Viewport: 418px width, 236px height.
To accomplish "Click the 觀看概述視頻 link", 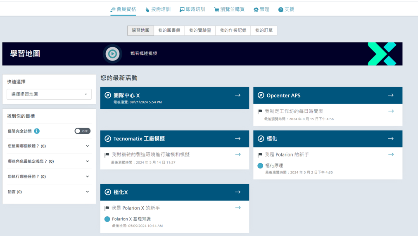I will click(x=144, y=54).
